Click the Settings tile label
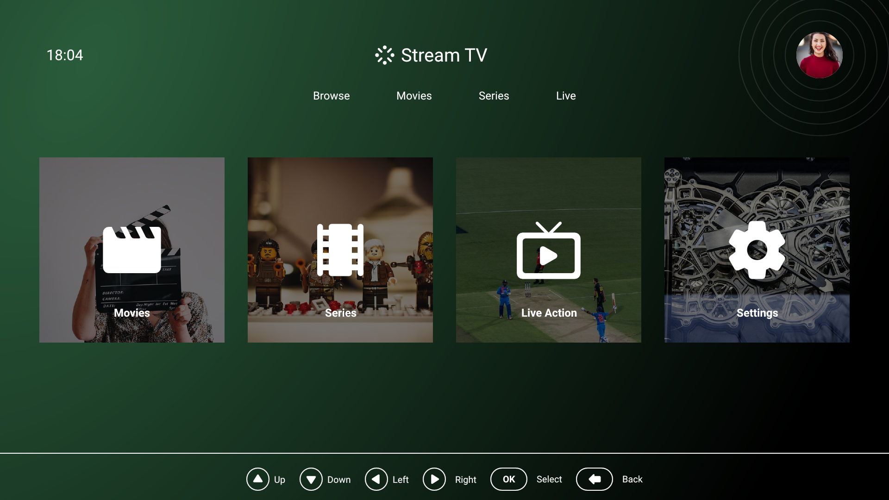Image resolution: width=889 pixels, height=500 pixels. [757, 313]
